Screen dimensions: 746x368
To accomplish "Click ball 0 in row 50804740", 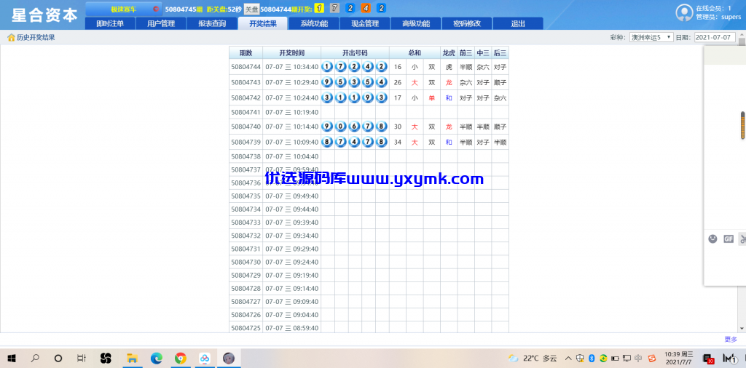I will pyautogui.click(x=341, y=127).
